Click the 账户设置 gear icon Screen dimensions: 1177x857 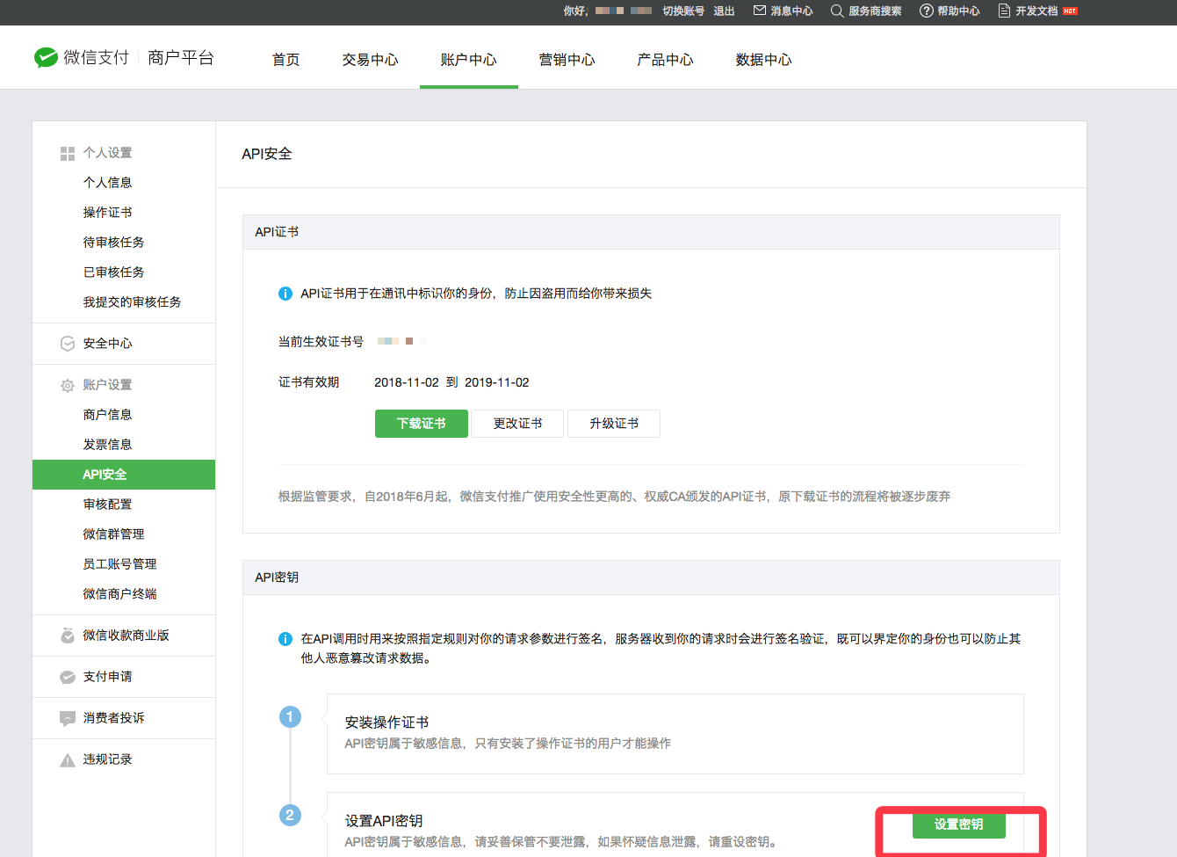click(x=68, y=385)
